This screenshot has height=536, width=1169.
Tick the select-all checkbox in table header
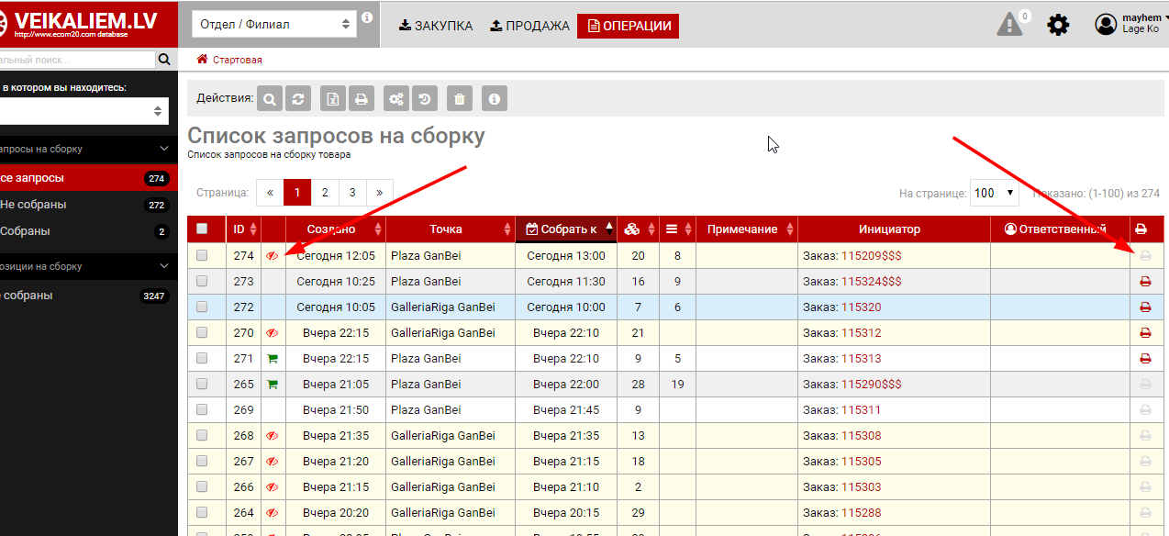(x=202, y=229)
